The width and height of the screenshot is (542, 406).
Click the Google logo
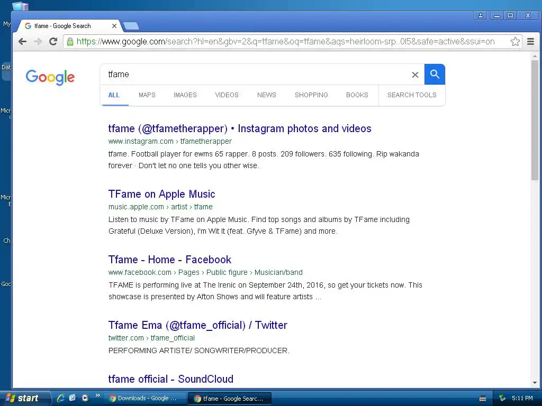point(50,77)
